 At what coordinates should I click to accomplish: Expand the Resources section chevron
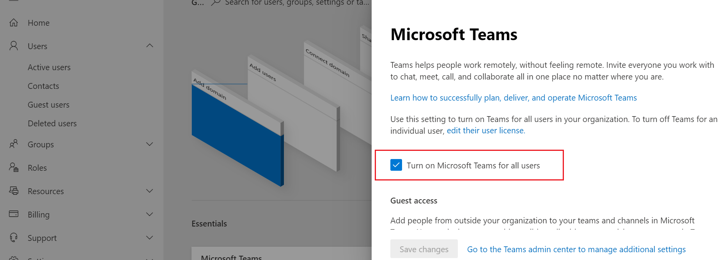coord(149,191)
